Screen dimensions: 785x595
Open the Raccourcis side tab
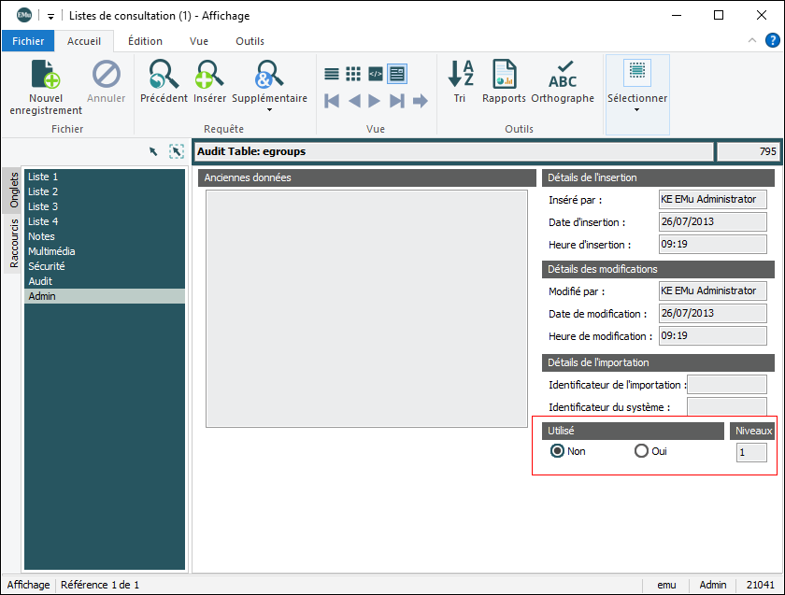coord(14,244)
